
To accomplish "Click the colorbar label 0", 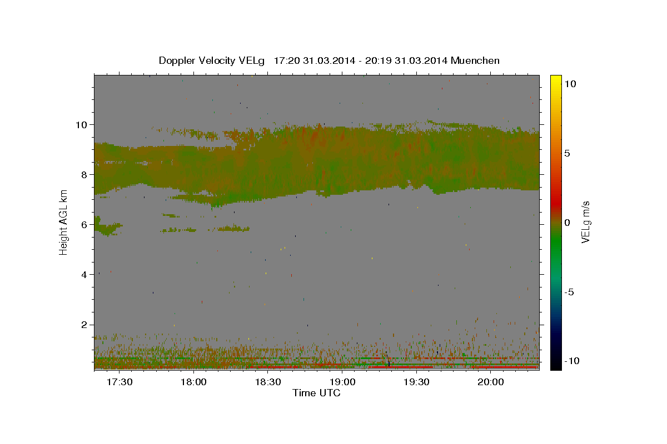I will (x=567, y=223).
